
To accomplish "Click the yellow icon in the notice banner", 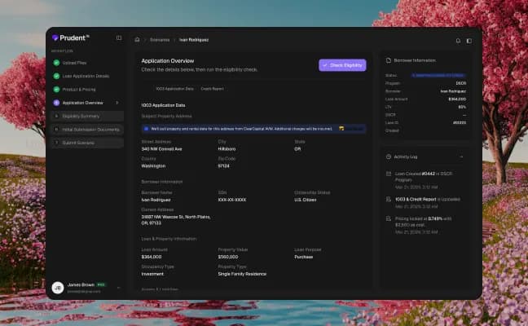I will pos(341,129).
